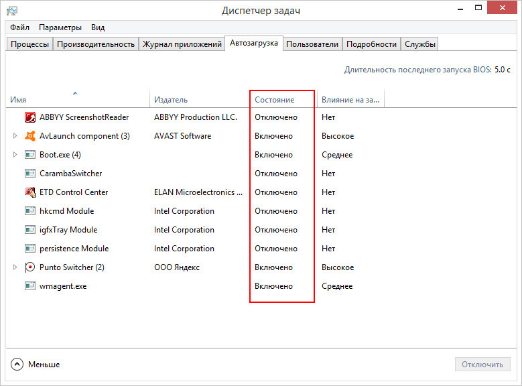Open the Вид menu
The height and width of the screenshot is (386, 522).
tap(98, 27)
